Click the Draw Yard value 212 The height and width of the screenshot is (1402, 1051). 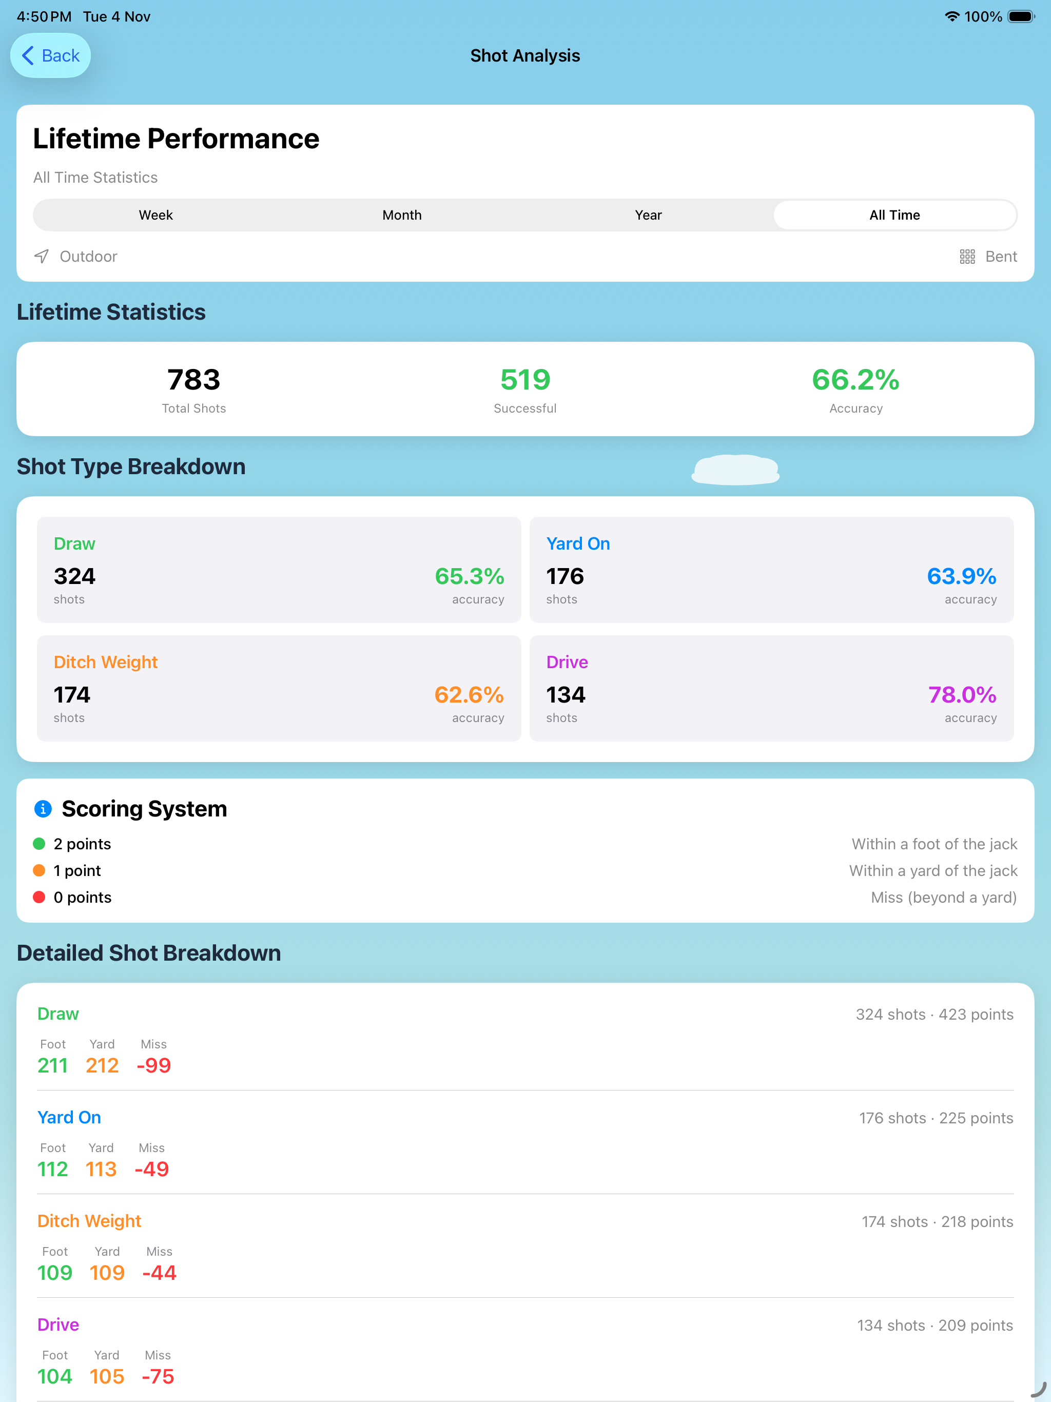[x=102, y=1065]
